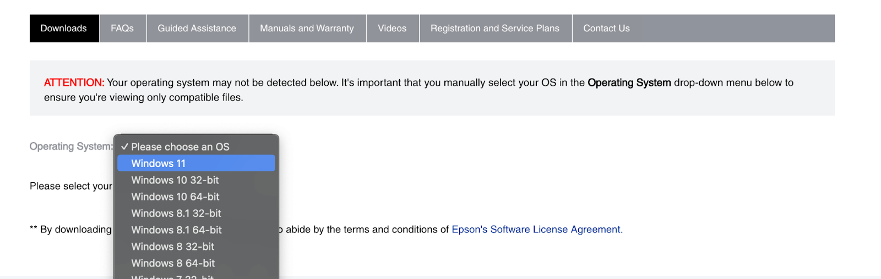Image resolution: width=881 pixels, height=279 pixels.
Task: Switch to the Videos tab
Action: (392, 29)
